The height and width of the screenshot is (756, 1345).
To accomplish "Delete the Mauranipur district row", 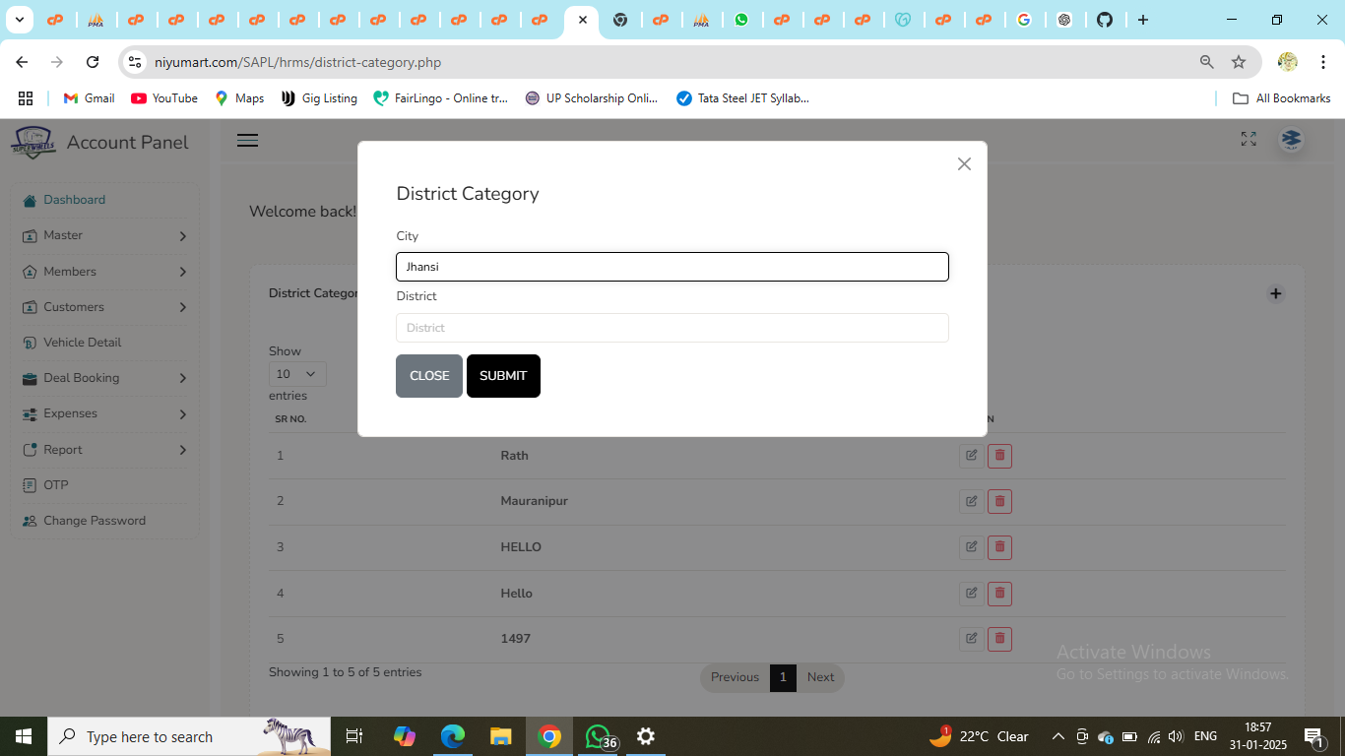I will [999, 501].
